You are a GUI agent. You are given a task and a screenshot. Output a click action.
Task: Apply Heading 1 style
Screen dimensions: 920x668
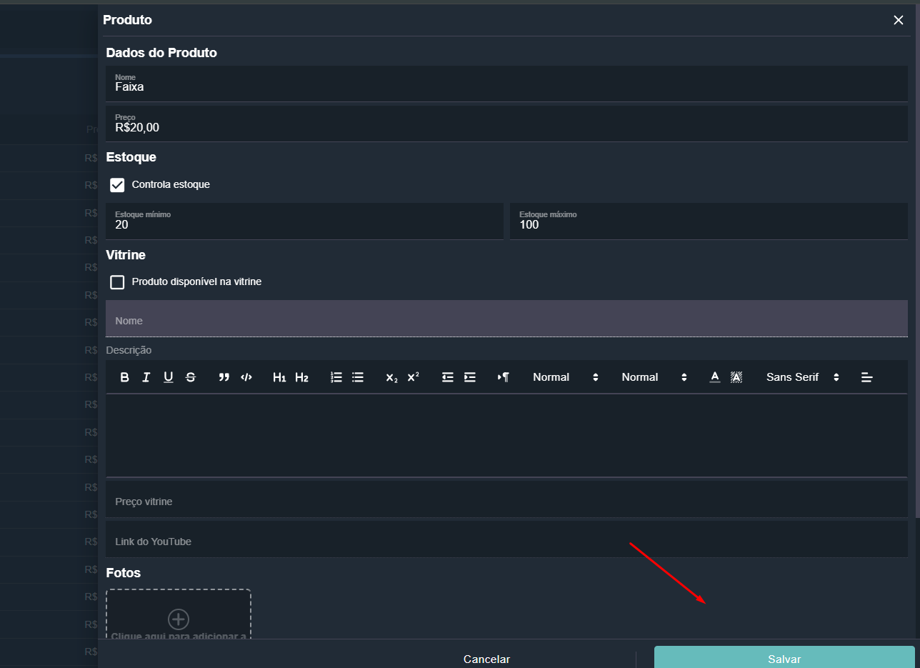(x=279, y=377)
